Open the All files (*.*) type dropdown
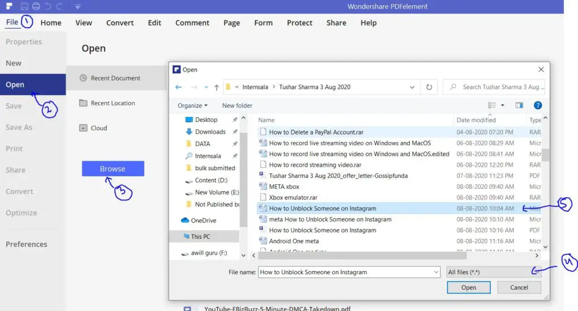Image resolution: width=578 pixels, height=311 pixels. (493, 272)
